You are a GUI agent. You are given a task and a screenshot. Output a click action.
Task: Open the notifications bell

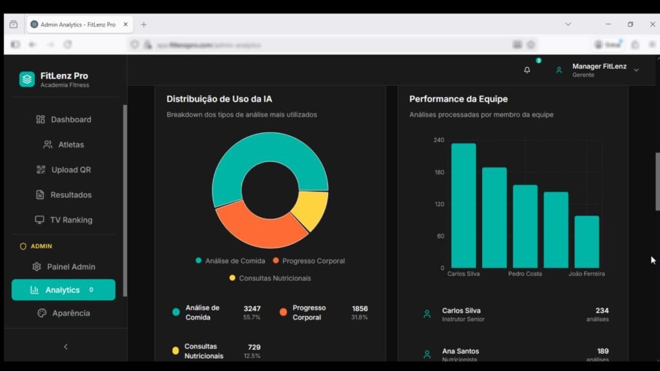point(527,70)
